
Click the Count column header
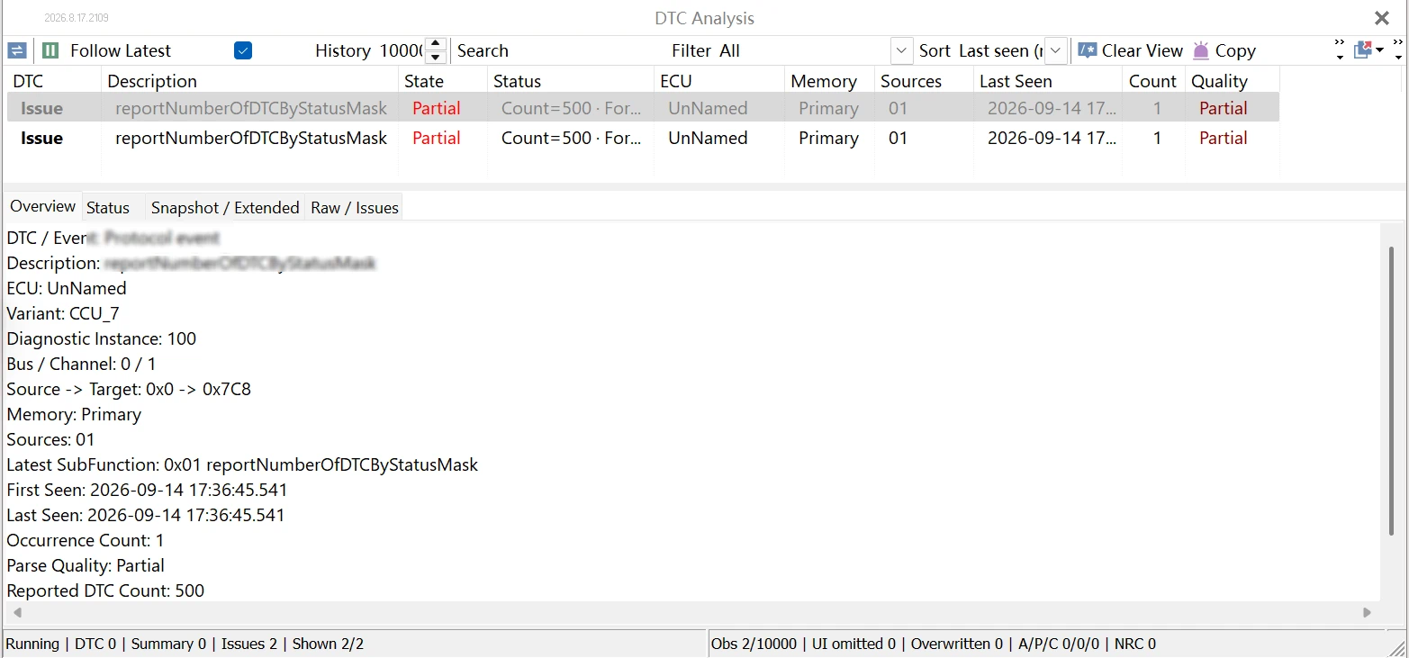(1153, 81)
